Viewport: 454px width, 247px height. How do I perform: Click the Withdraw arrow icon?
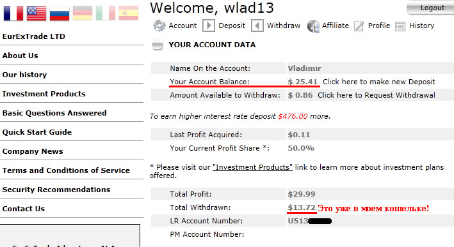point(257,26)
